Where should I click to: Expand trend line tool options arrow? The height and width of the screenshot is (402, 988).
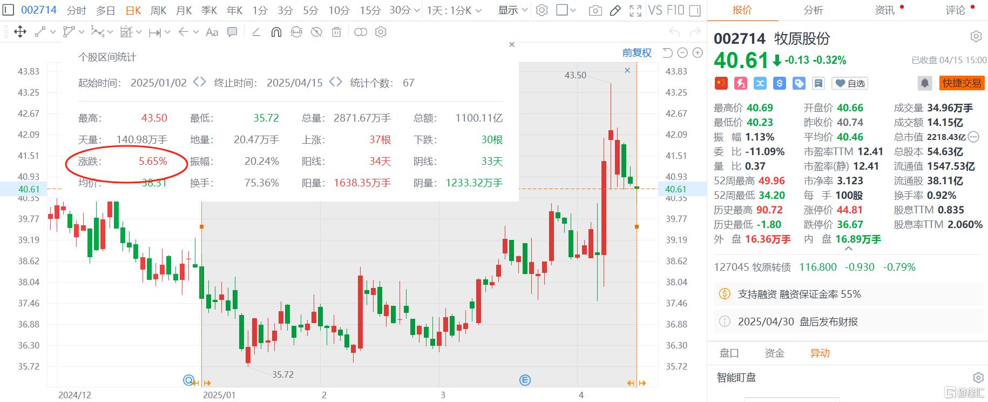[53, 32]
